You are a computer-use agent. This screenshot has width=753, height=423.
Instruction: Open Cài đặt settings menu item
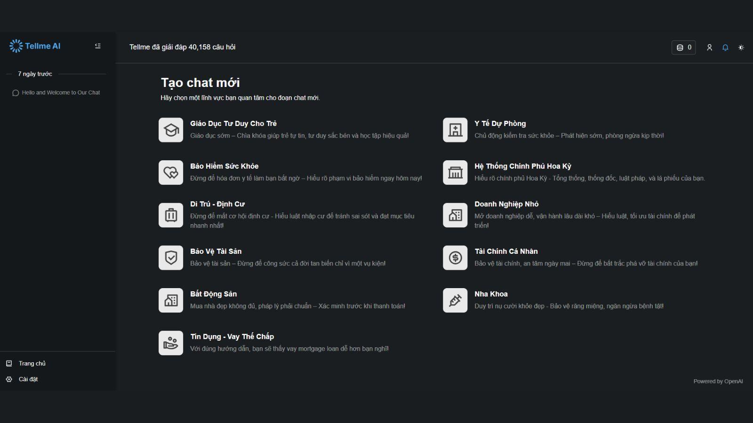[x=28, y=379]
